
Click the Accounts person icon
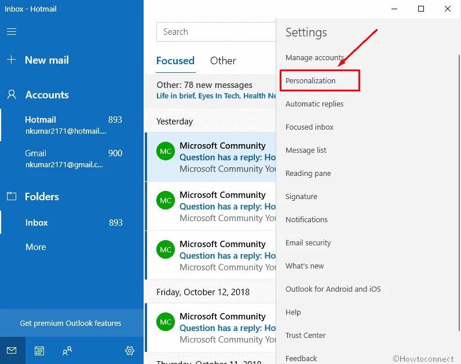coord(12,94)
